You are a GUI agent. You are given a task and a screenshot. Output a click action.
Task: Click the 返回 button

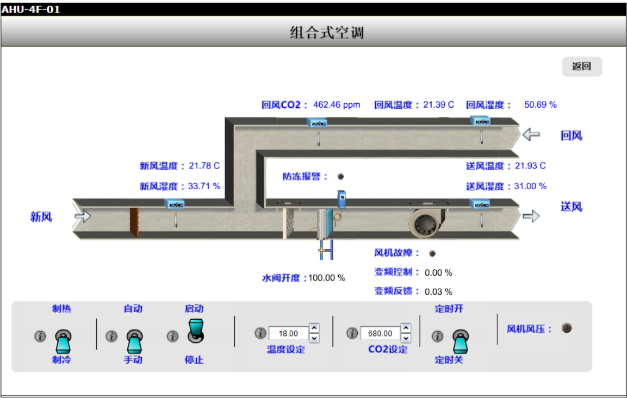pos(582,66)
